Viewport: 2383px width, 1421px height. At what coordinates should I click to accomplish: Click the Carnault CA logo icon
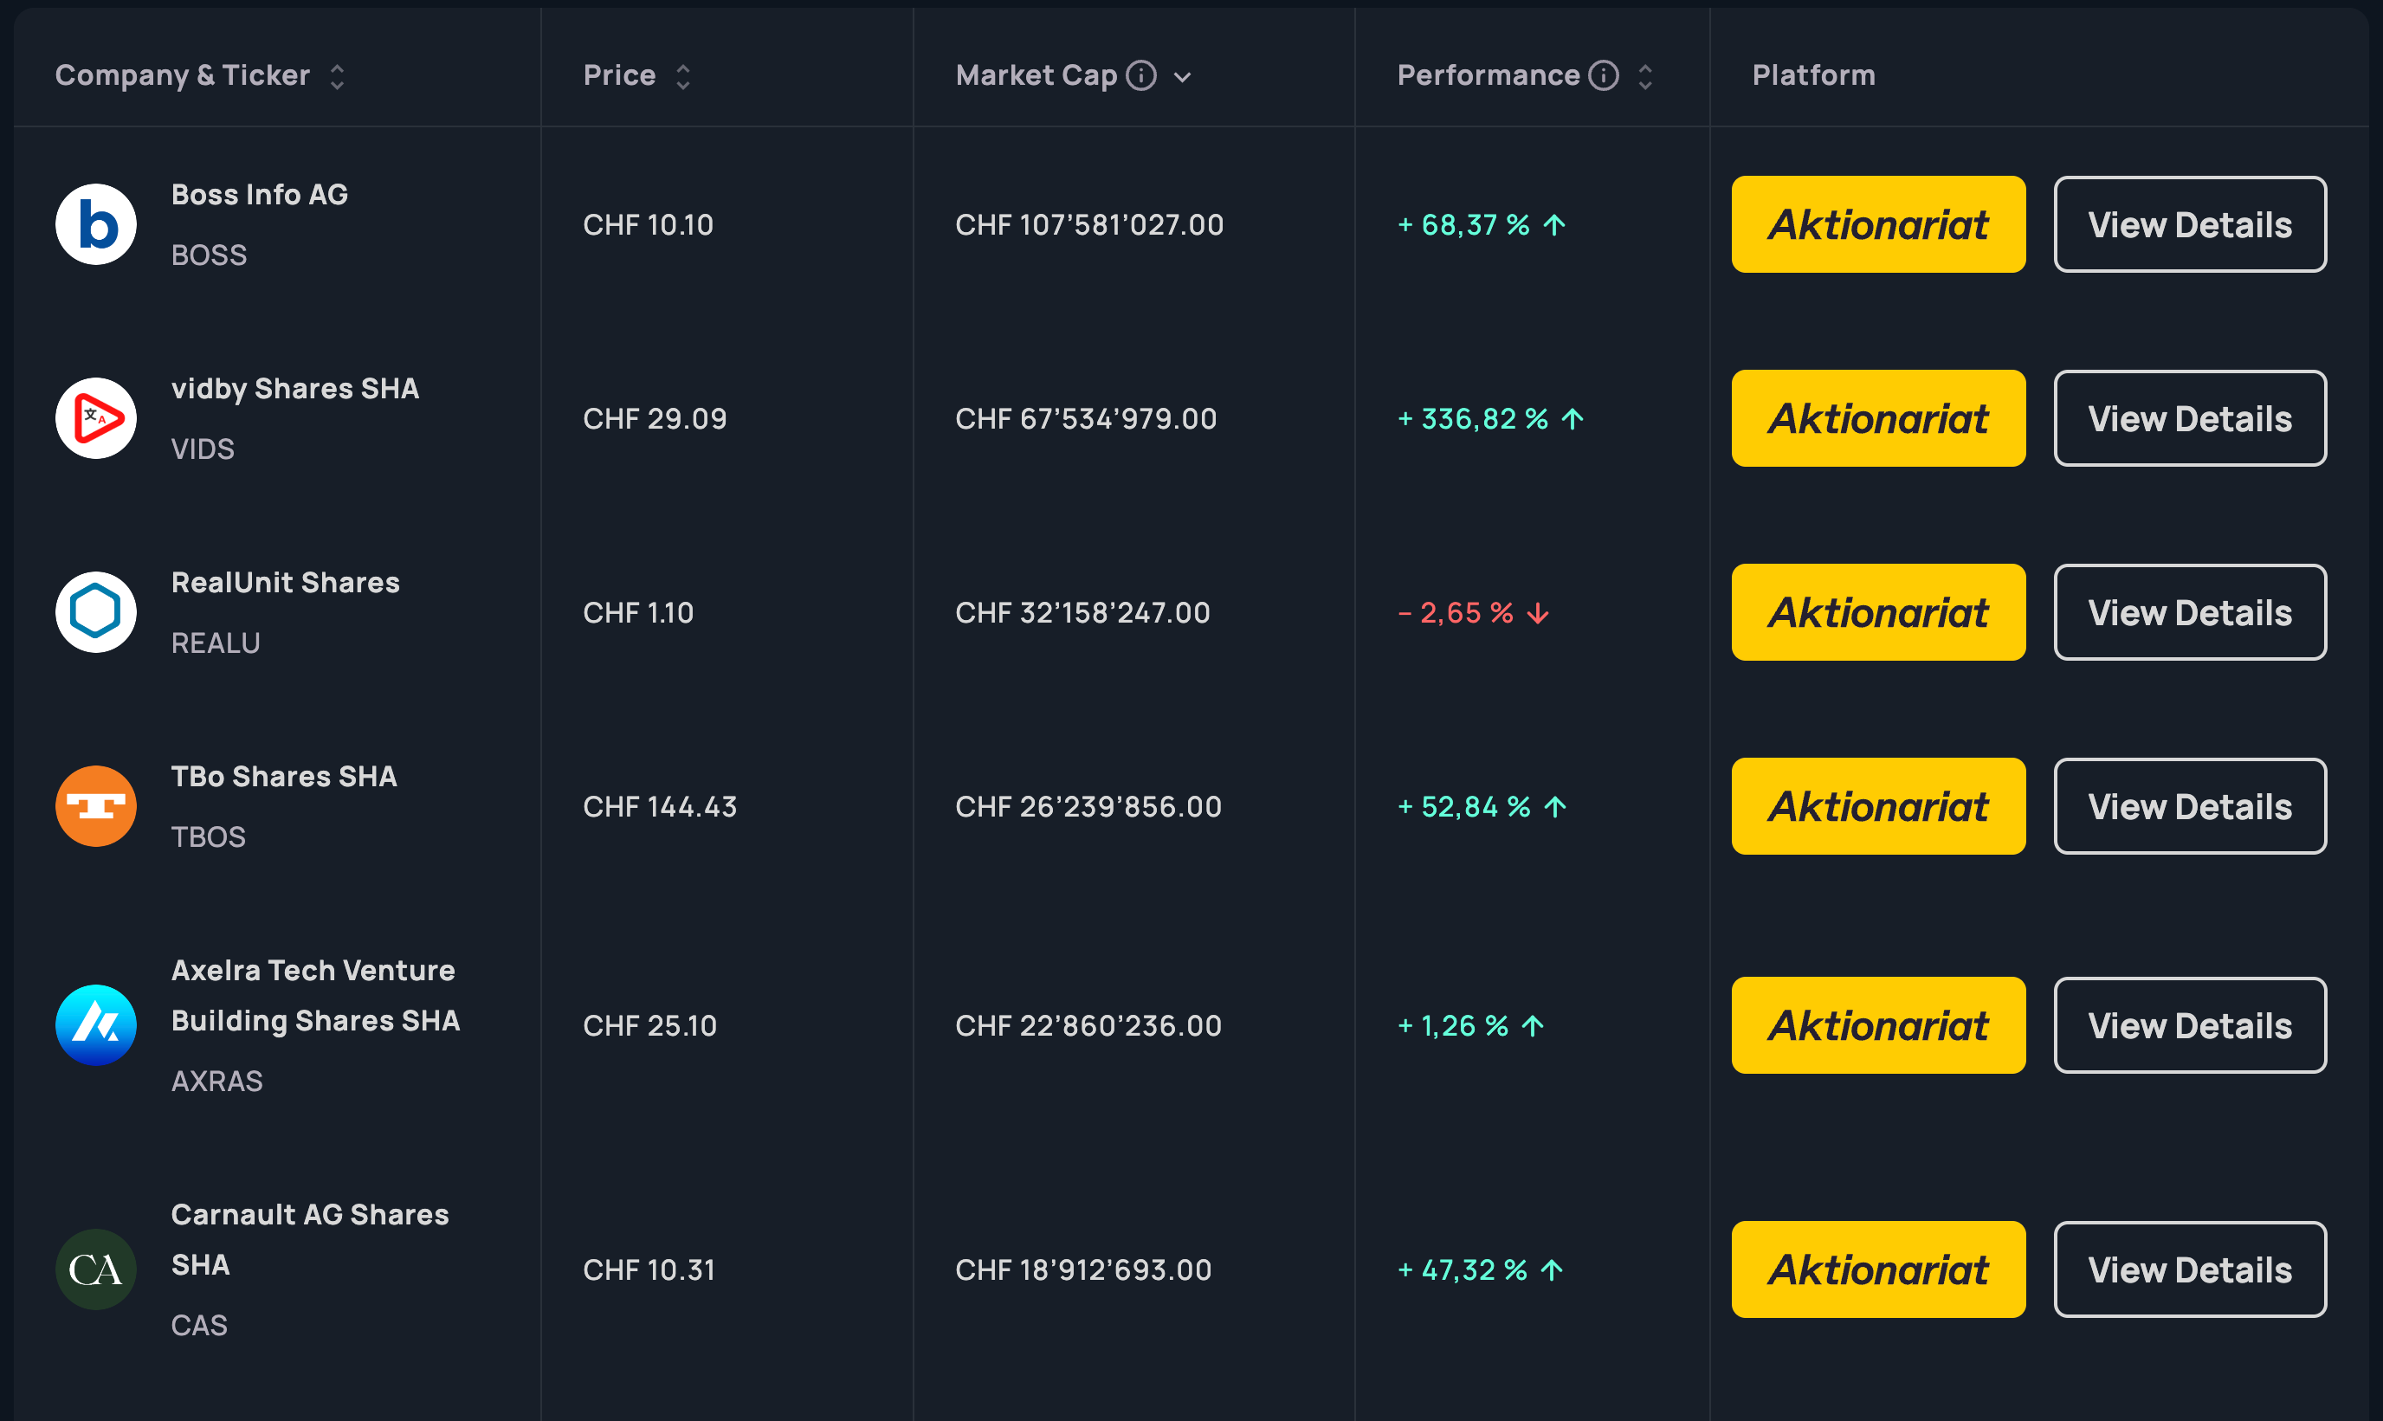[96, 1269]
